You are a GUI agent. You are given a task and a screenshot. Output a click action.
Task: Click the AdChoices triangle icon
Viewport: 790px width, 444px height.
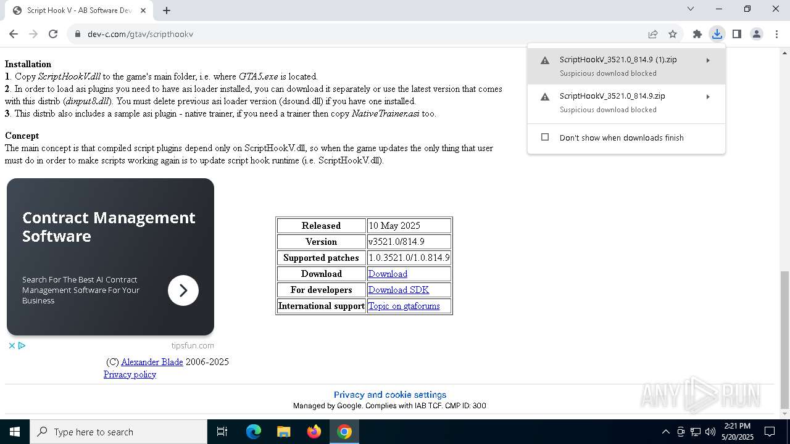click(x=22, y=345)
